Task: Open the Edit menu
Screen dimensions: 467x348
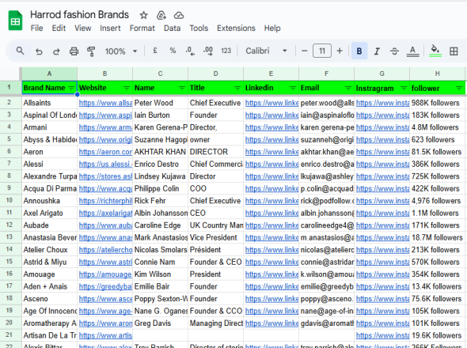Action: (x=59, y=28)
